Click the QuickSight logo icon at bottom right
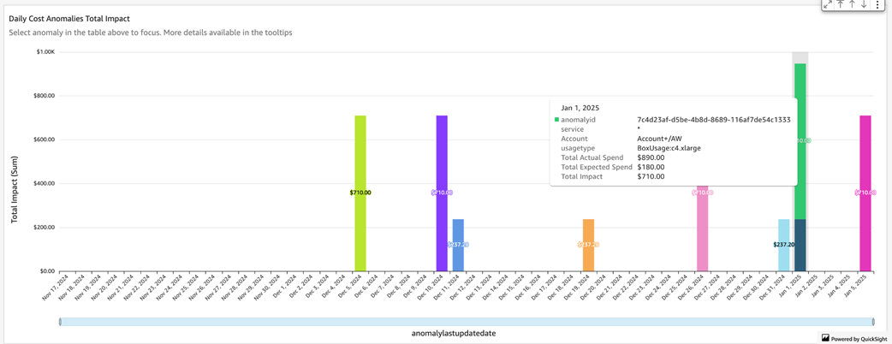The width and height of the screenshot is (892, 344). pyautogui.click(x=825, y=338)
